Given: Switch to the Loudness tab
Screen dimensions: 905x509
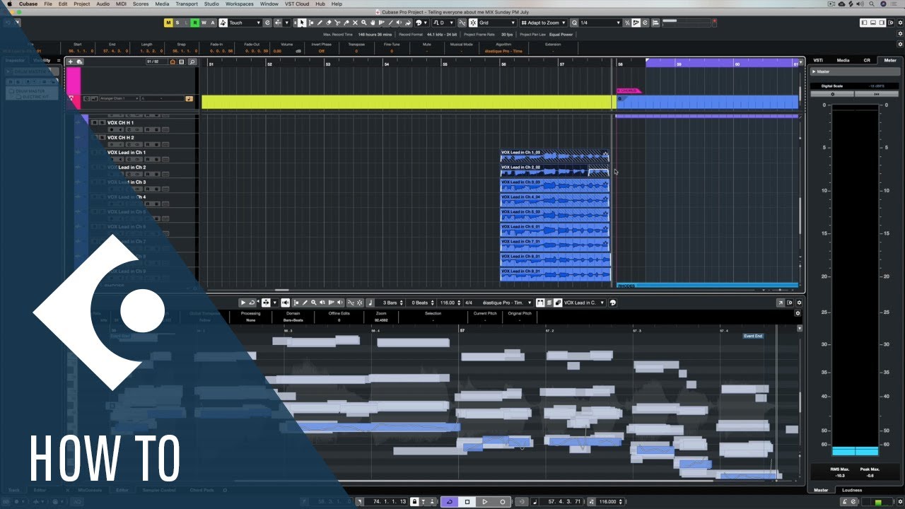Looking at the screenshot, I should [x=852, y=490].
